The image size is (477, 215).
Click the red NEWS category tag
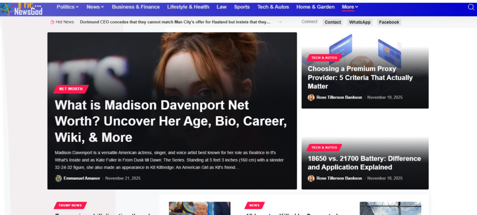tap(254, 205)
